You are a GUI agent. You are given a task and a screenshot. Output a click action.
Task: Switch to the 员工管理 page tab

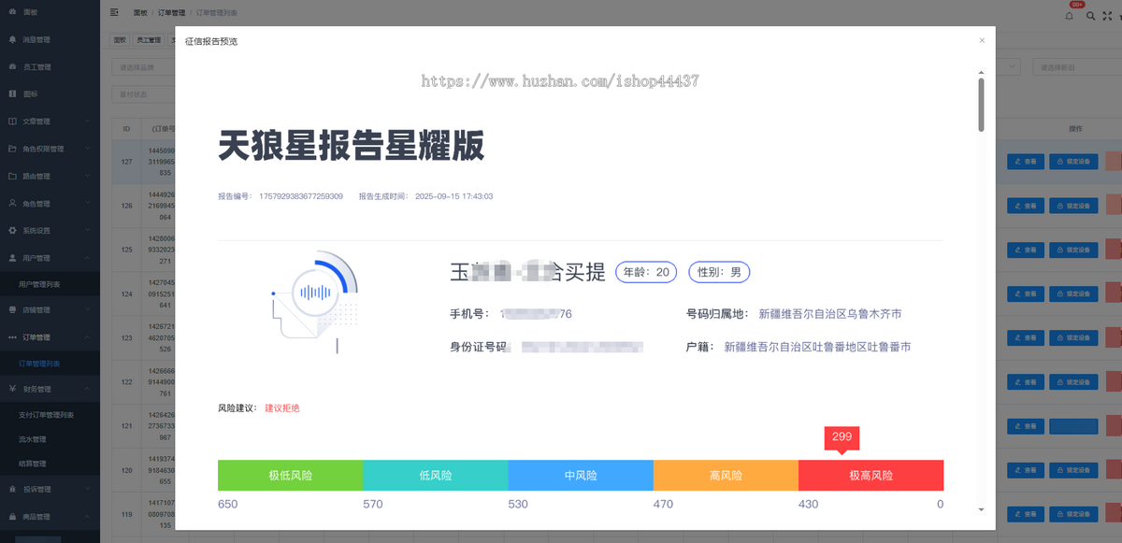coord(149,40)
